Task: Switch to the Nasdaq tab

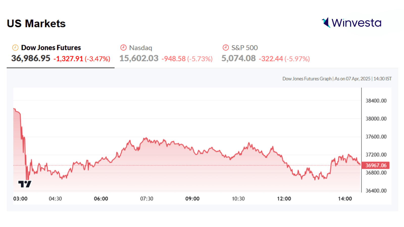Action: (x=140, y=48)
